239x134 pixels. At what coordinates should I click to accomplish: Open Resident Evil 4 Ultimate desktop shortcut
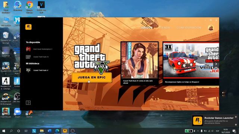(x=6, y=83)
